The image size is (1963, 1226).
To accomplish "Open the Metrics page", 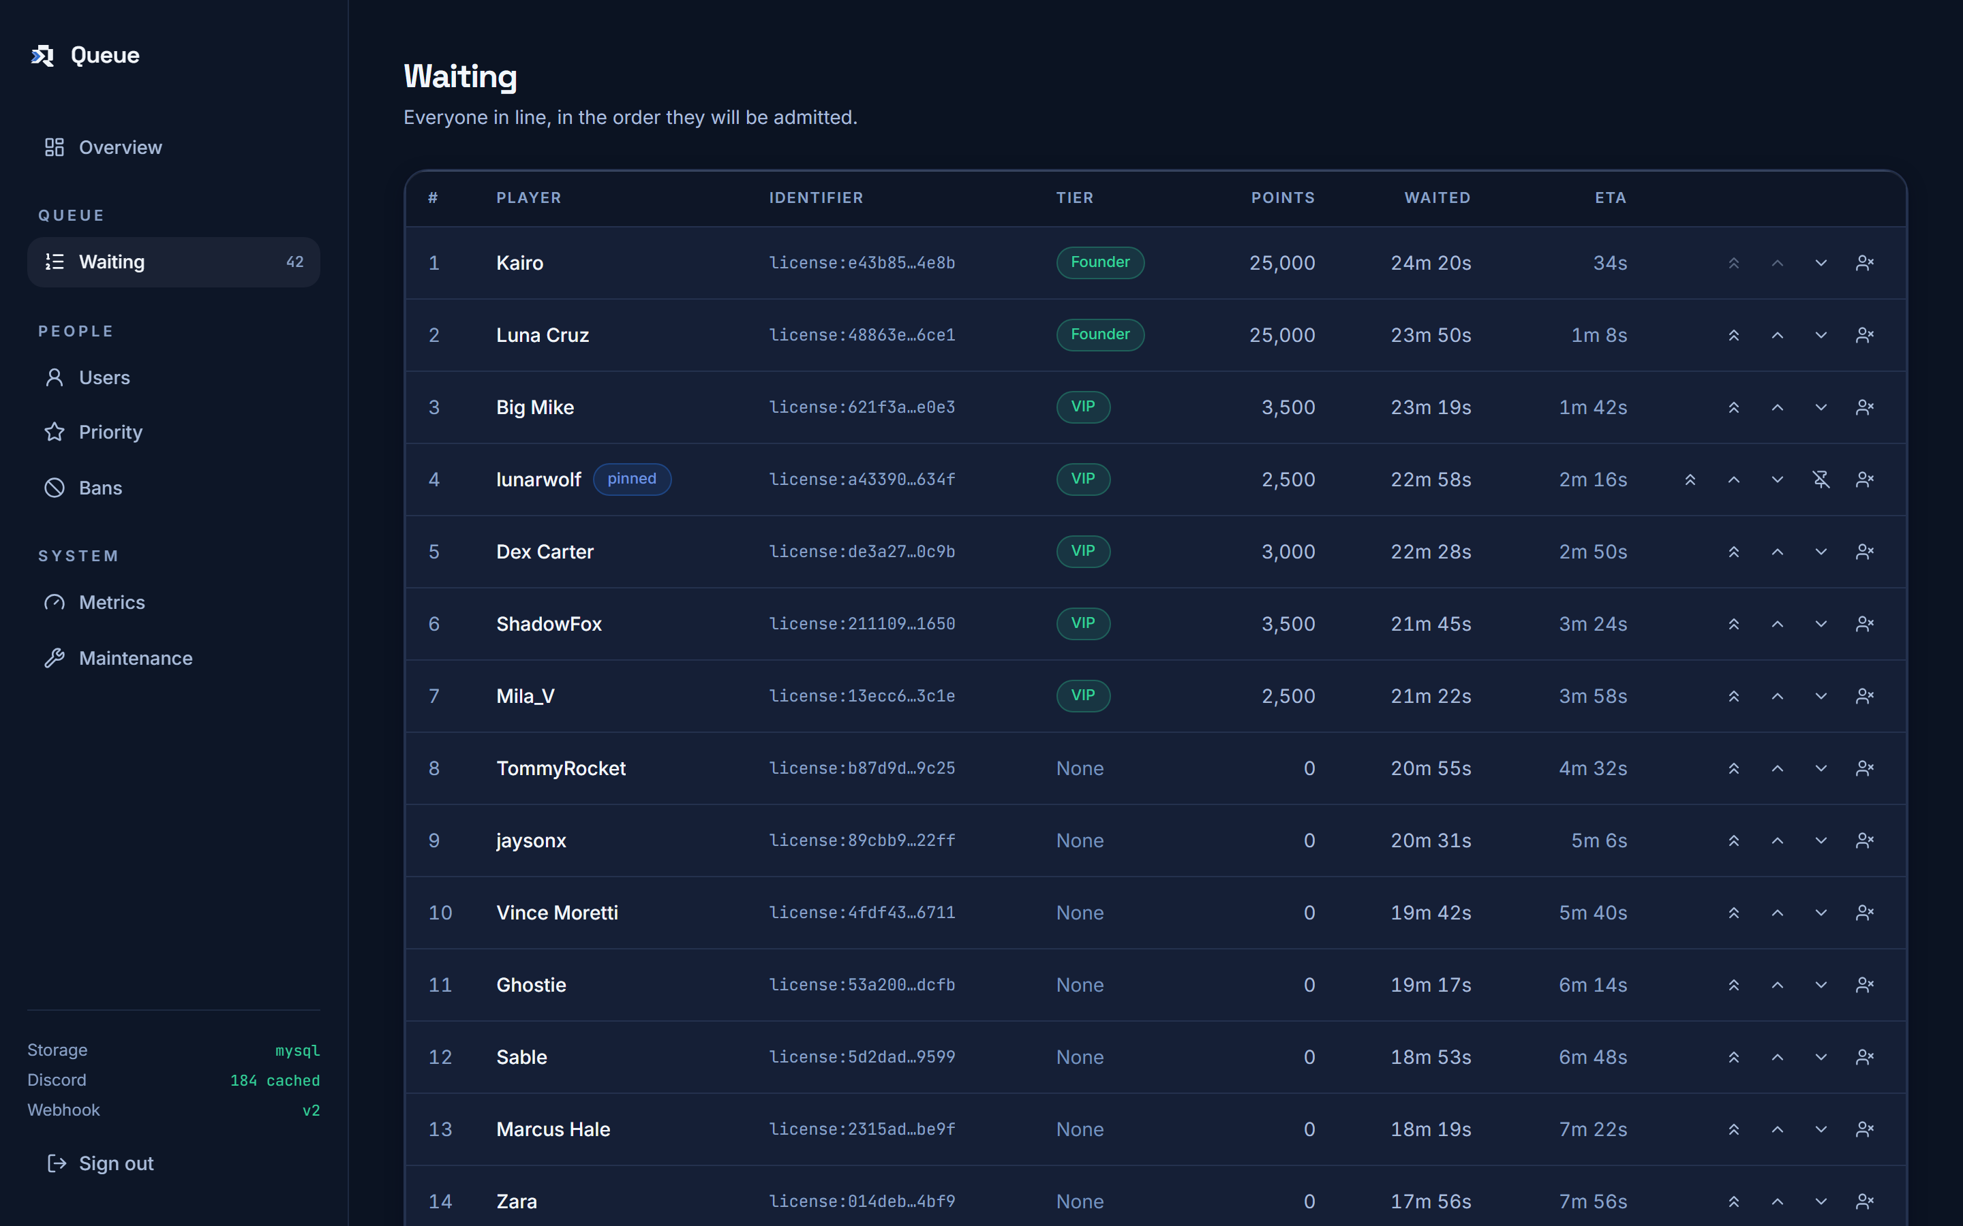I will 174,603.
